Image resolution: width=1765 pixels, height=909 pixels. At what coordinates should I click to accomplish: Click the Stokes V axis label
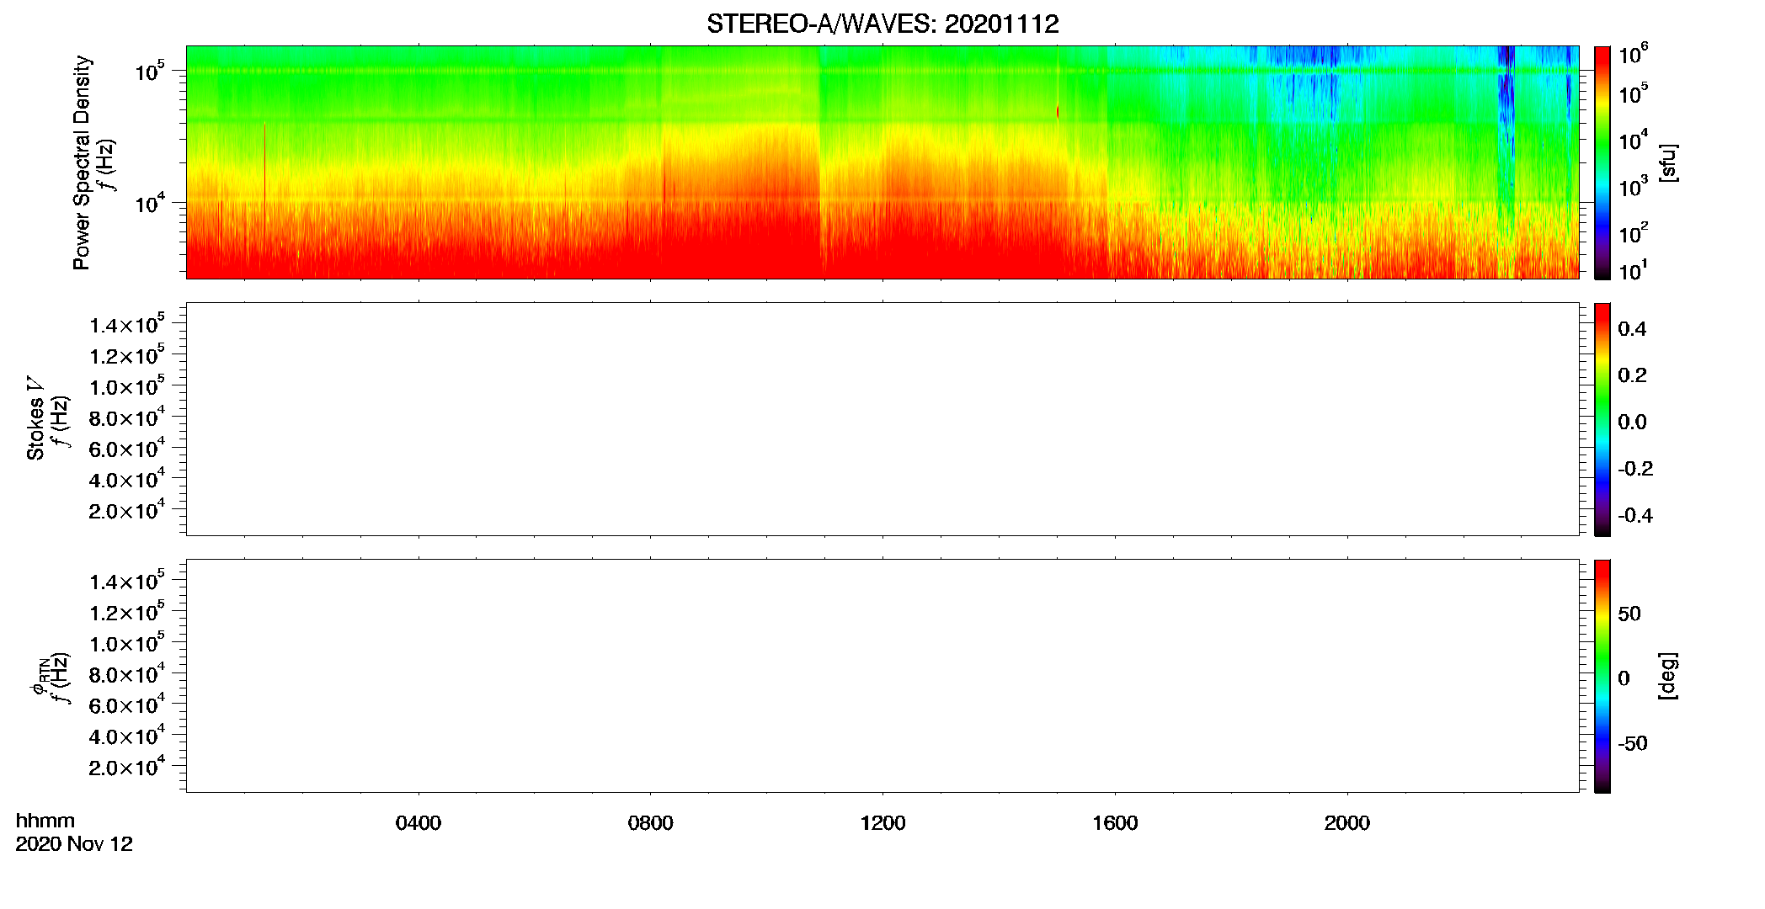(35, 418)
